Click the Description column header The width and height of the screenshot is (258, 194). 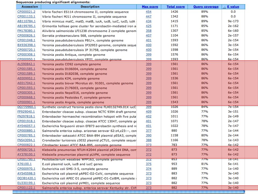90,7
